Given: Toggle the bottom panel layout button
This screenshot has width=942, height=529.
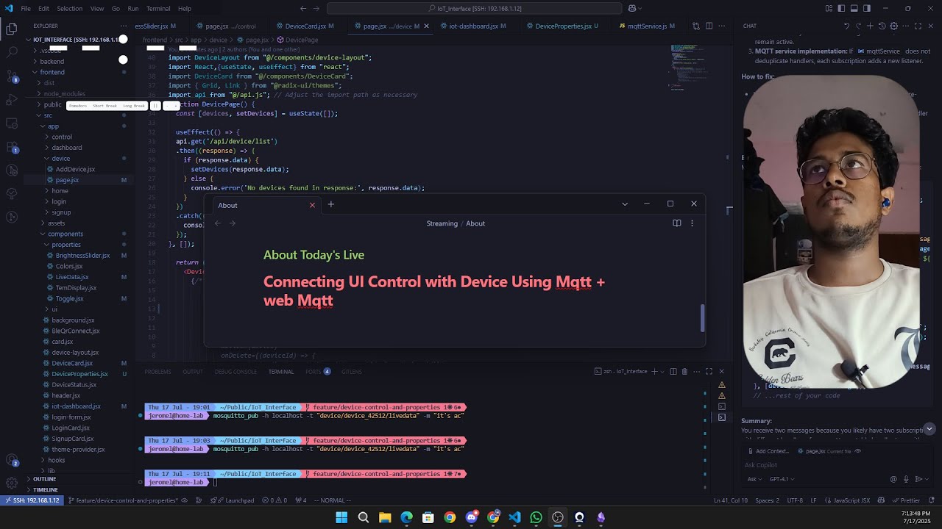Looking at the screenshot, I should pos(854,9).
